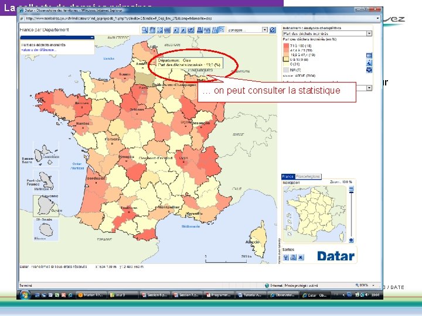Open the zonages dropdown

[x=265, y=30]
